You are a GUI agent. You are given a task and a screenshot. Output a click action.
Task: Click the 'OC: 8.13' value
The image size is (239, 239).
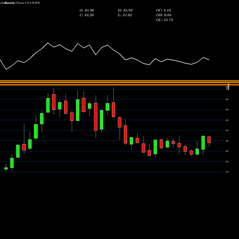coord(163,11)
